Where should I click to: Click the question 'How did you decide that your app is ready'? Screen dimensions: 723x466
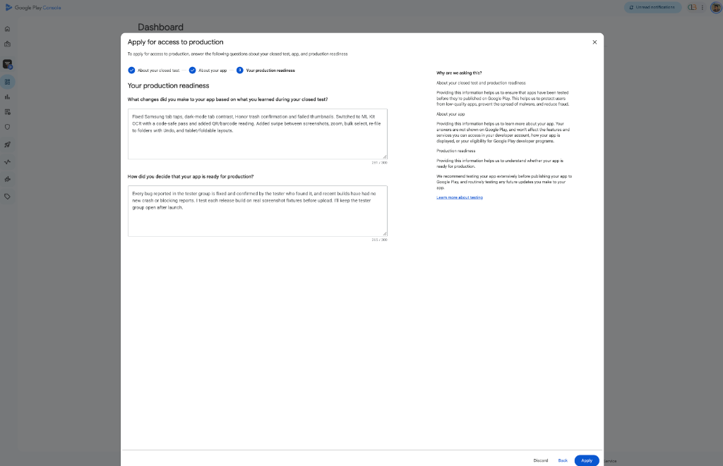point(191,176)
